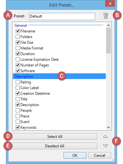Enable the Folders checkbox
Viewport: 123px width, 164px height.
[18, 37]
